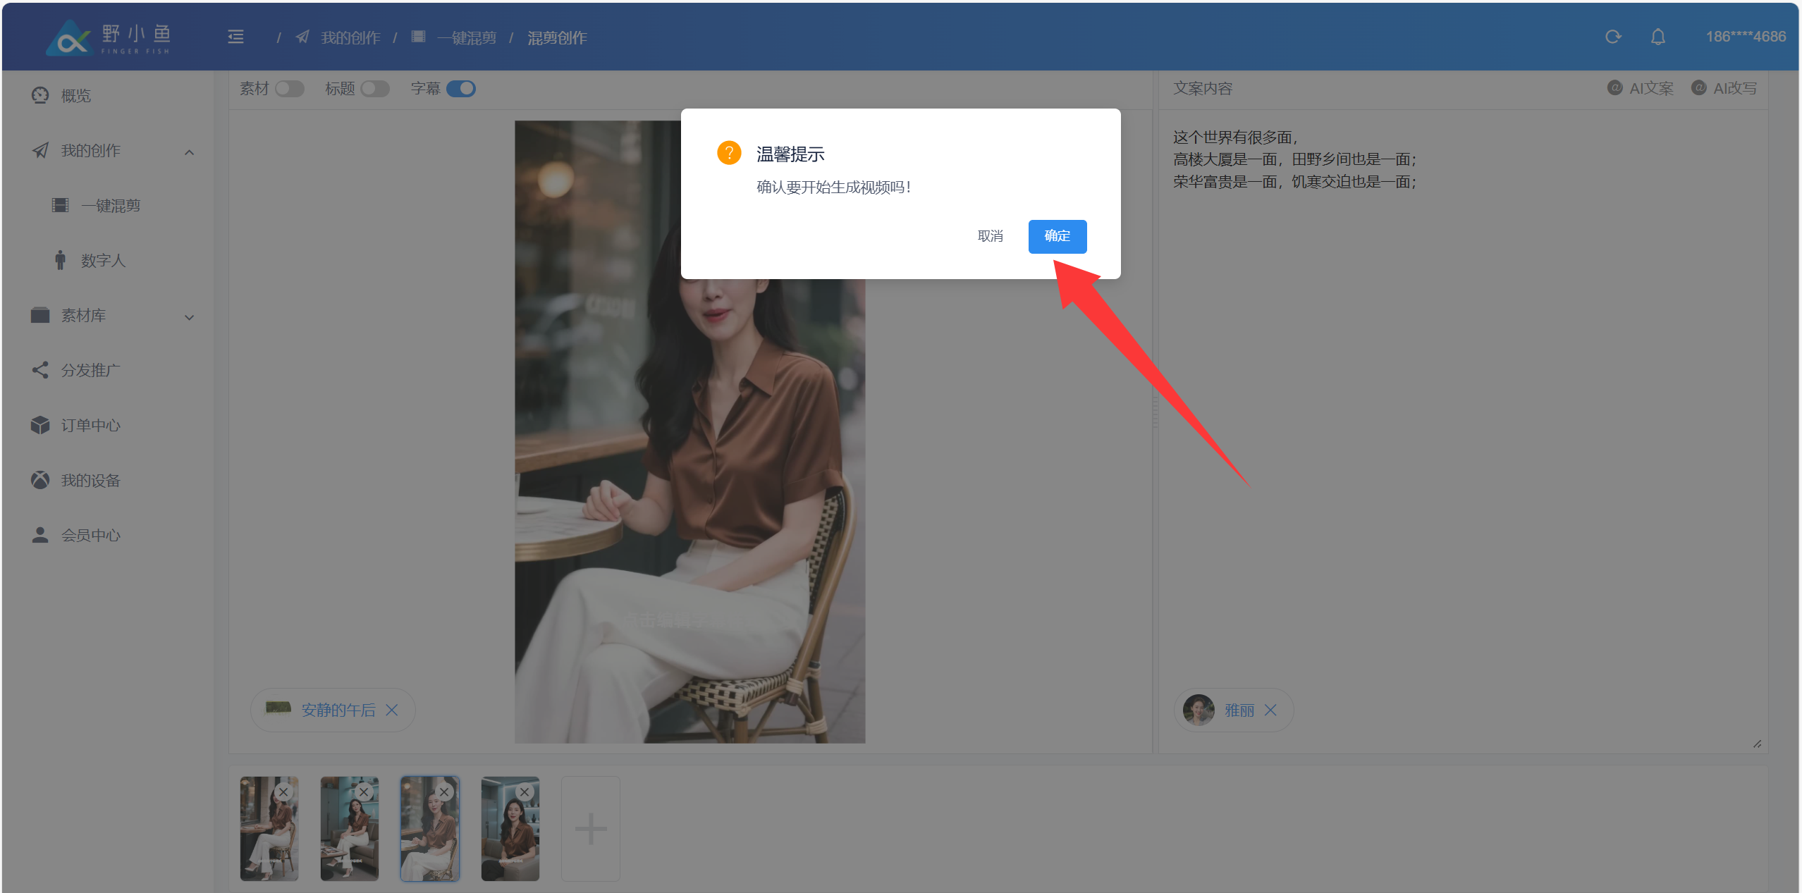Click the refresh icon in header

(1613, 37)
